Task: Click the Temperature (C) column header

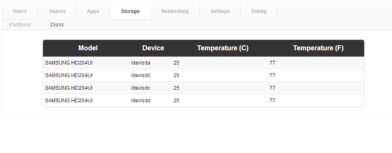Action: [x=223, y=48]
